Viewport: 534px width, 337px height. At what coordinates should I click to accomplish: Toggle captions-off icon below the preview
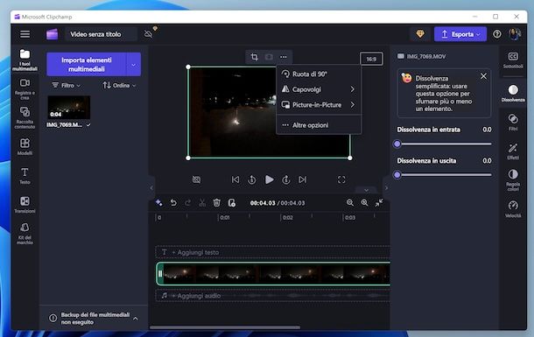point(196,179)
